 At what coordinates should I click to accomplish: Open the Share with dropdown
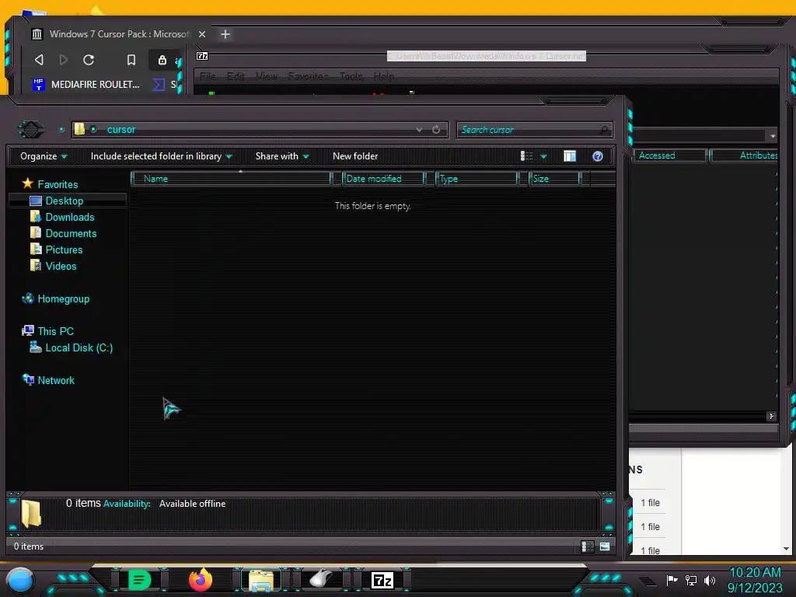(x=282, y=156)
